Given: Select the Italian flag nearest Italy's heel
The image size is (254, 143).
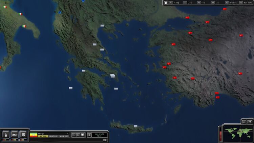Looking at the screenshot, I should coord(24,26).
